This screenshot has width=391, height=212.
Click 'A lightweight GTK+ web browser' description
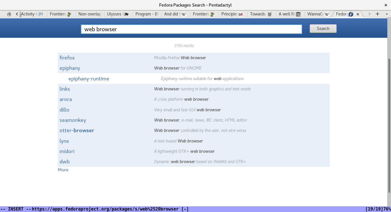tap(184, 151)
